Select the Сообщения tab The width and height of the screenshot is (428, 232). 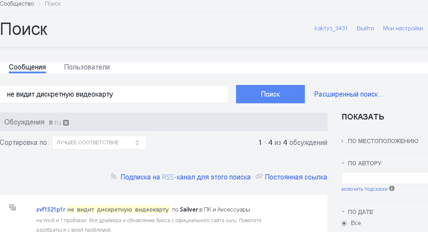(27, 67)
